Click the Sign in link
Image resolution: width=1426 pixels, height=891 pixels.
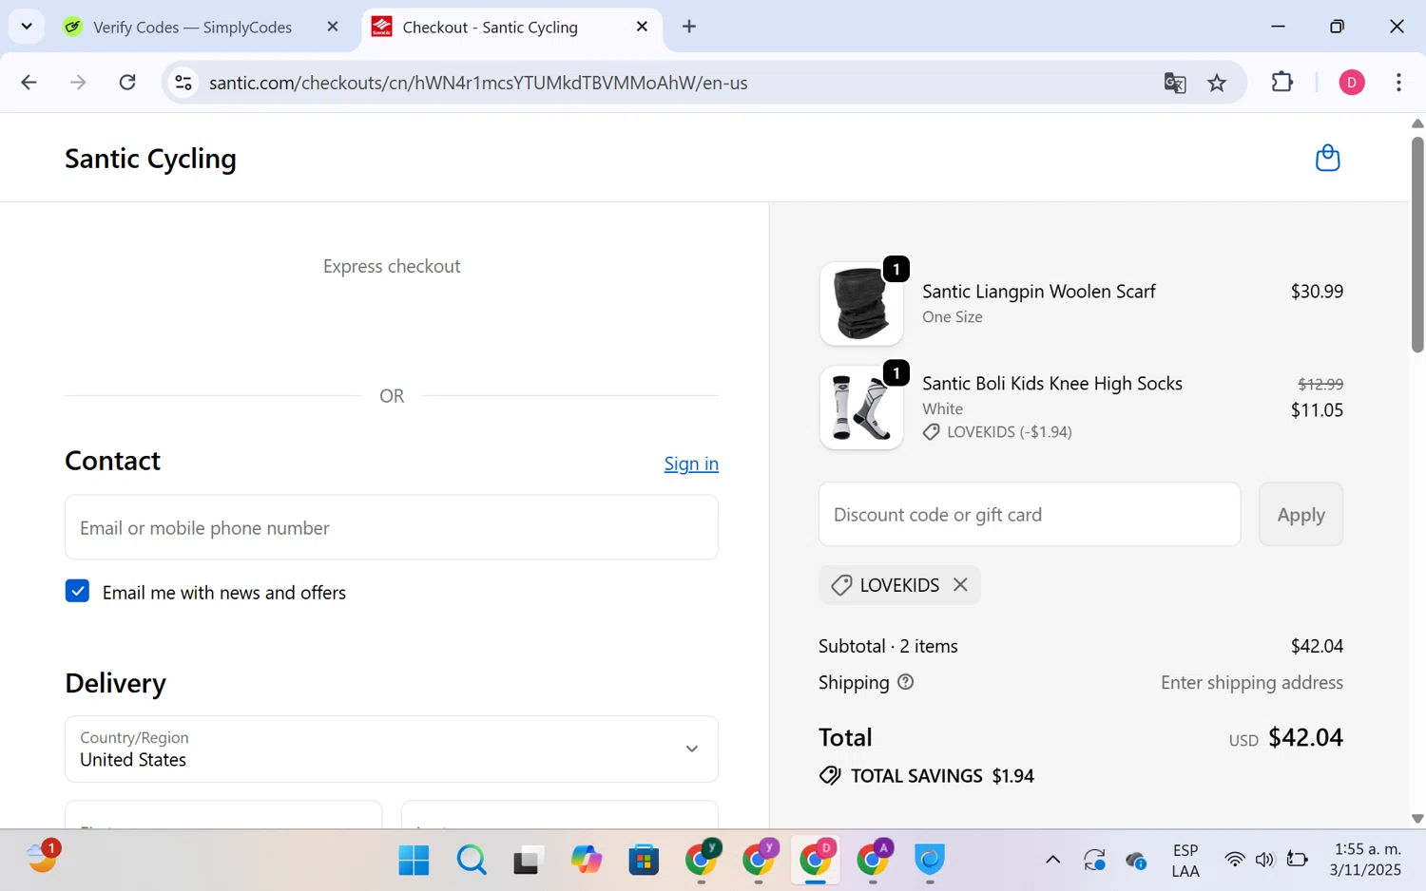click(x=691, y=464)
